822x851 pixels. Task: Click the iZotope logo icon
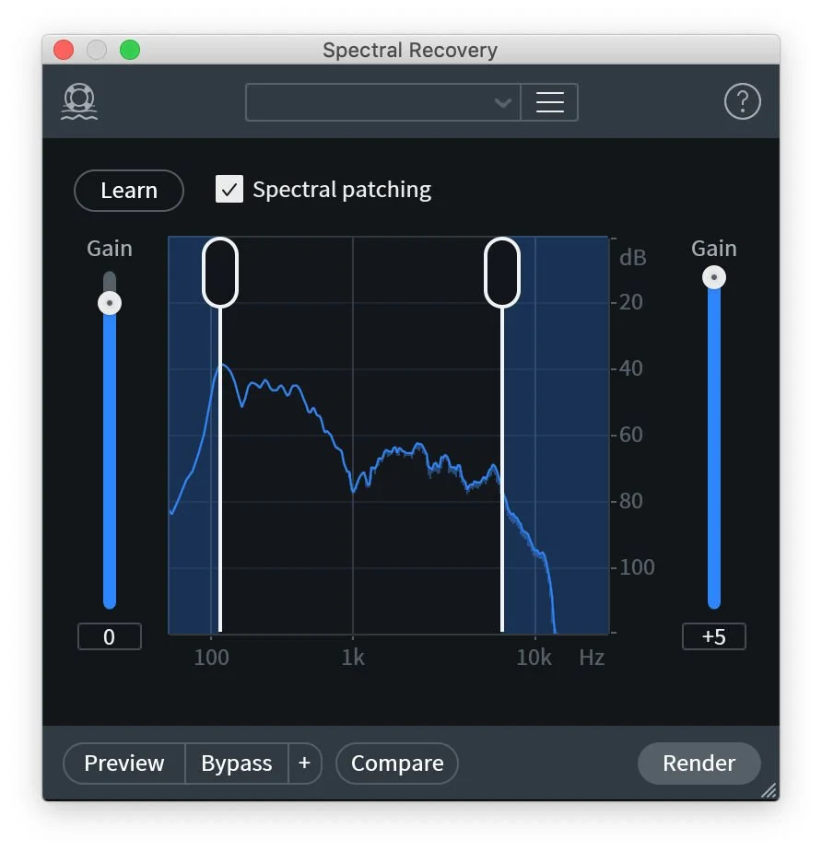[78, 101]
